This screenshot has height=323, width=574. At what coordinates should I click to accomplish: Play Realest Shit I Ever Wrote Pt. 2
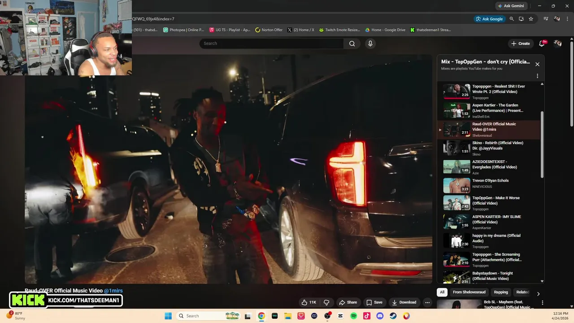click(x=489, y=92)
